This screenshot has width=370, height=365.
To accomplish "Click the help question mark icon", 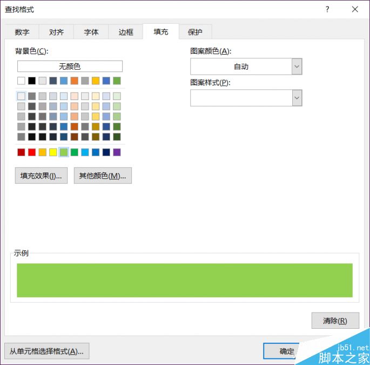I will pyautogui.click(x=327, y=9).
